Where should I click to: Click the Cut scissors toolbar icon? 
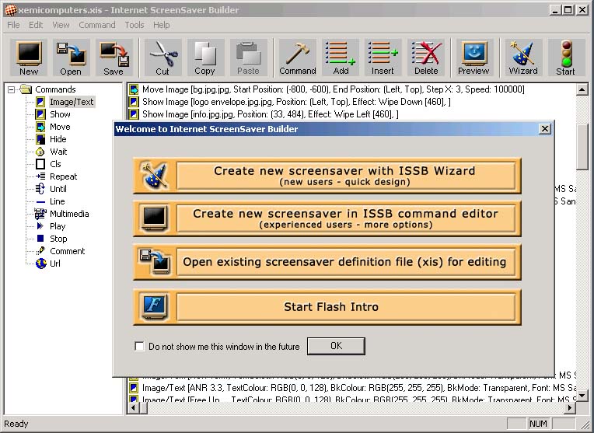tap(163, 58)
